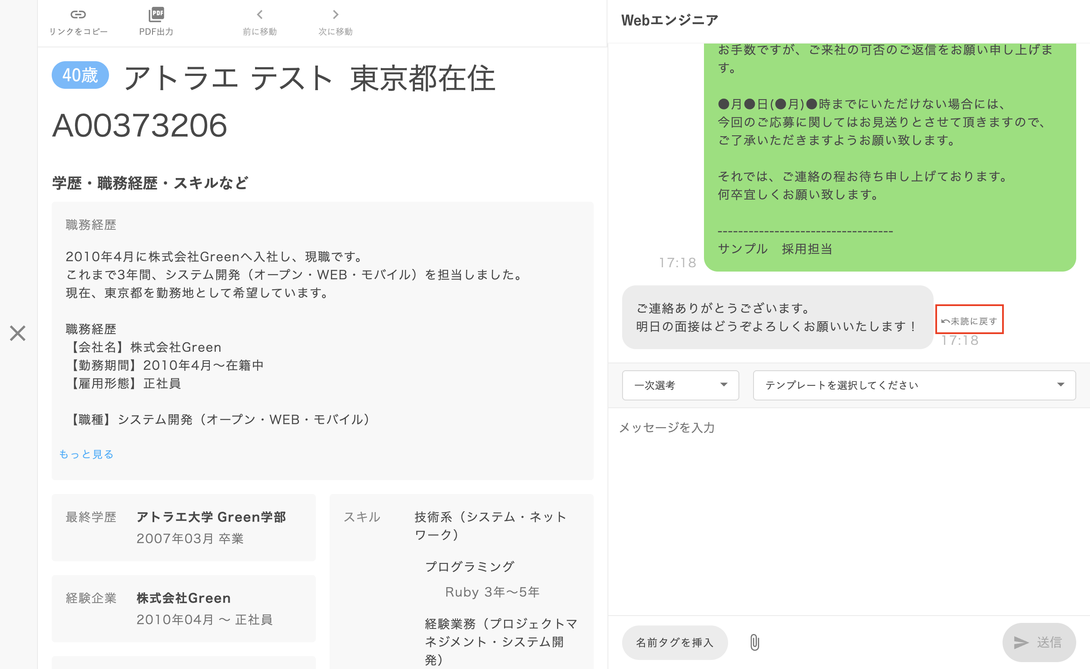Viewport: 1090px width, 669px height.
Task: Click the Webエンジニア chat title
Action: click(x=670, y=20)
